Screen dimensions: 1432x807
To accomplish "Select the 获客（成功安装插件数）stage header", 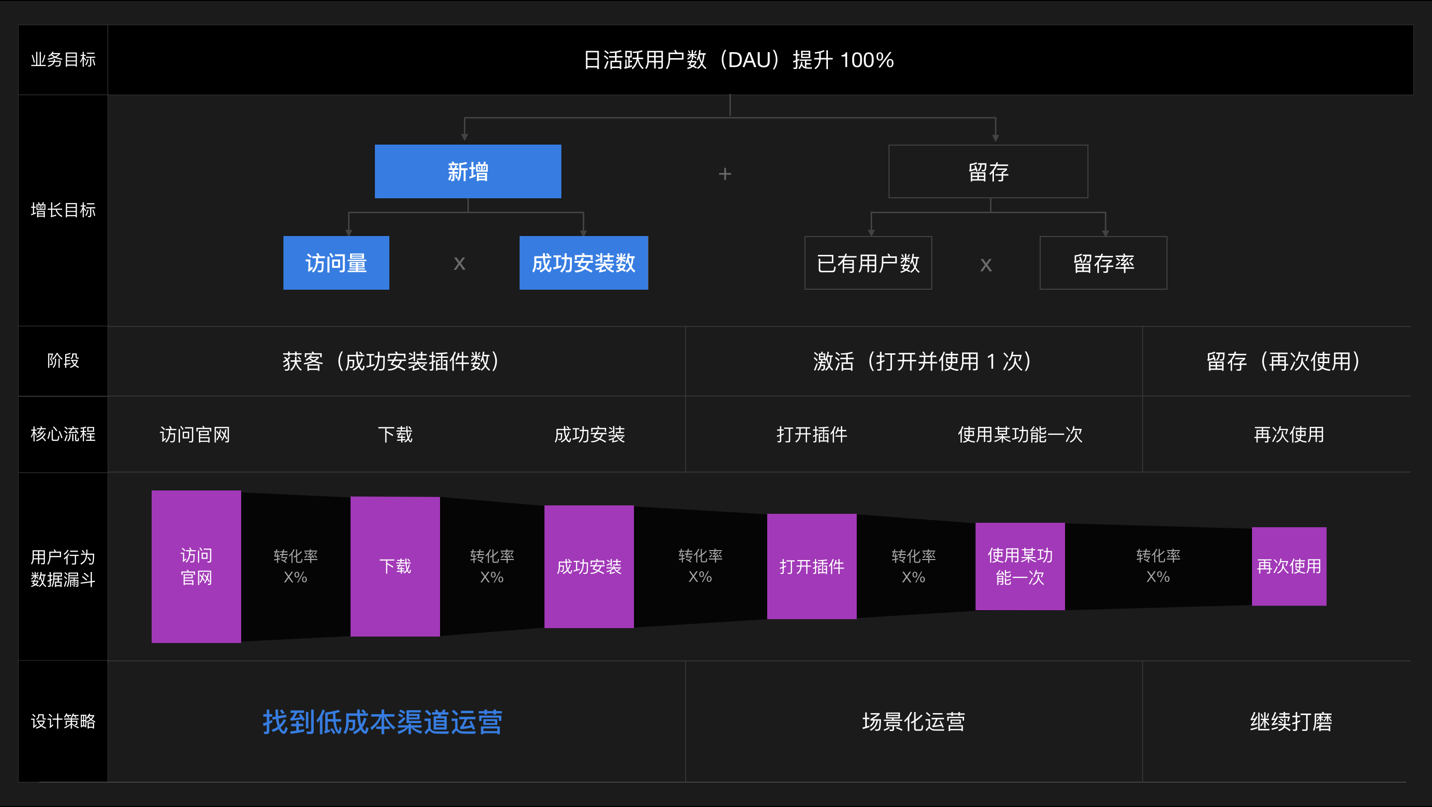I will [x=396, y=361].
